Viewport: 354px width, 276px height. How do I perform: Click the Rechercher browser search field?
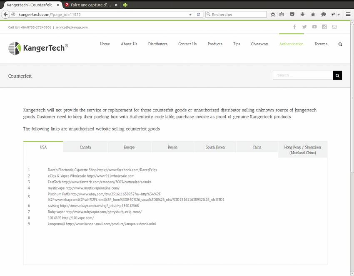236,15
